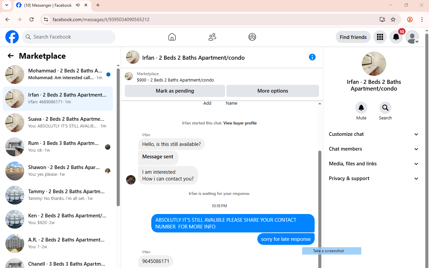
Task: Open the Suava conversation
Action: [x=58, y=123]
